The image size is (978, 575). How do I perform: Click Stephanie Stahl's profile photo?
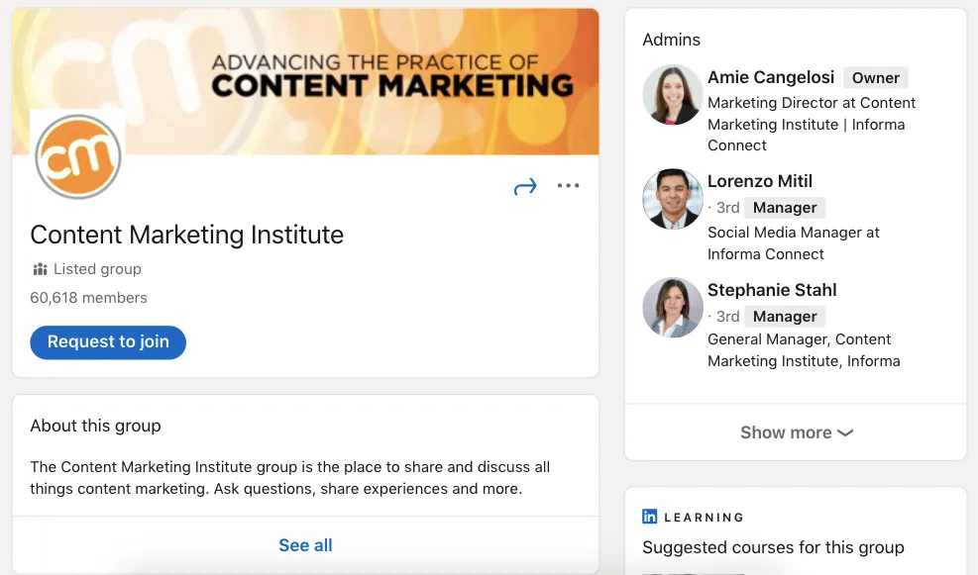click(673, 308)
